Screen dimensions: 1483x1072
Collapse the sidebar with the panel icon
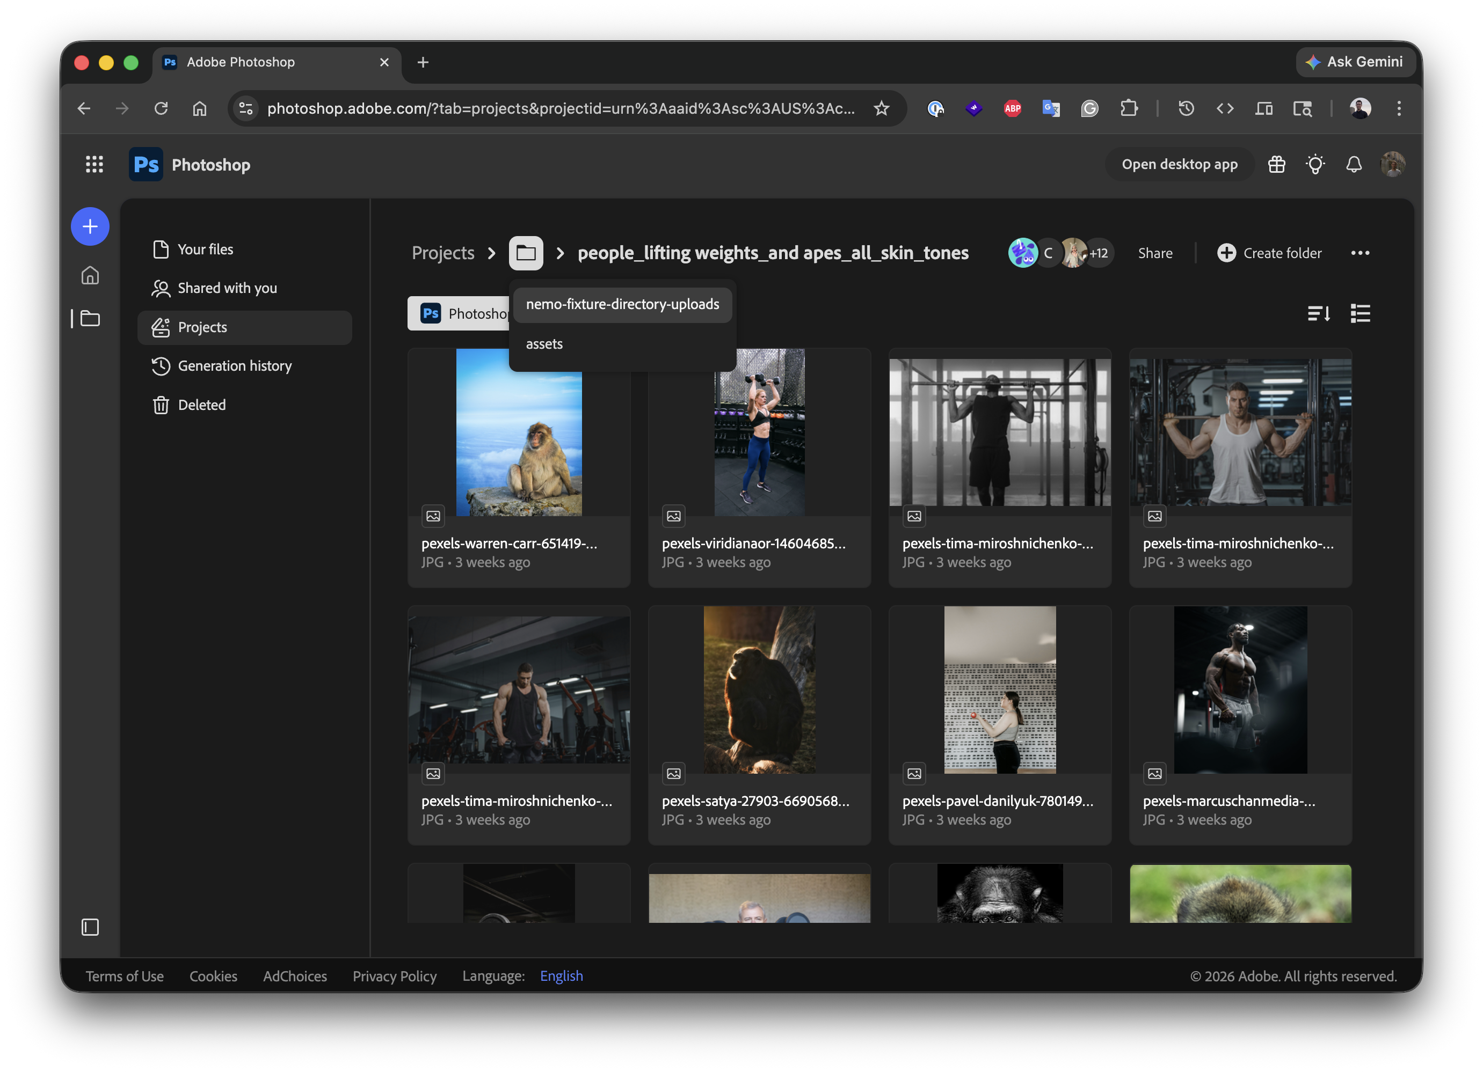click(x=90, y=927)
